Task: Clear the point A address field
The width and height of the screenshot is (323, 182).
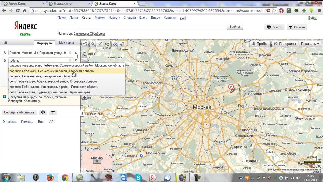Action: [x=70, y=53]
